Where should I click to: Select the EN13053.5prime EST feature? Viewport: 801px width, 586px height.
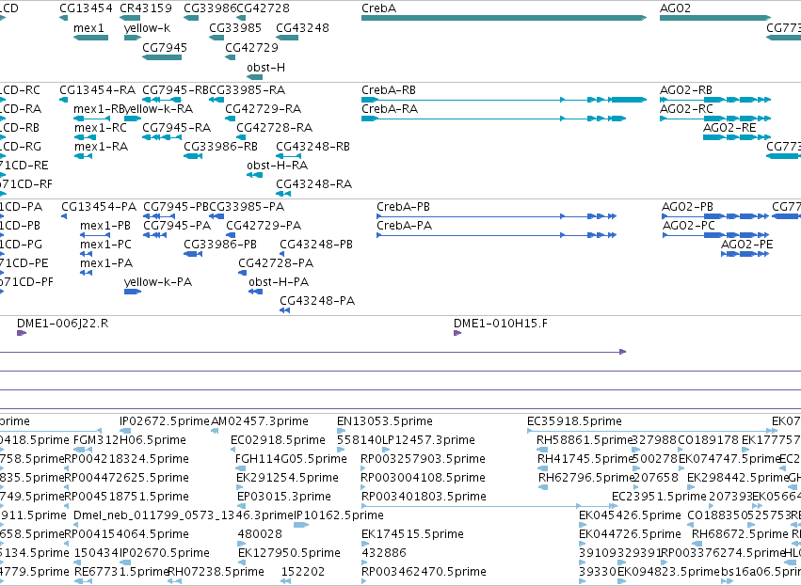(341, 432)
